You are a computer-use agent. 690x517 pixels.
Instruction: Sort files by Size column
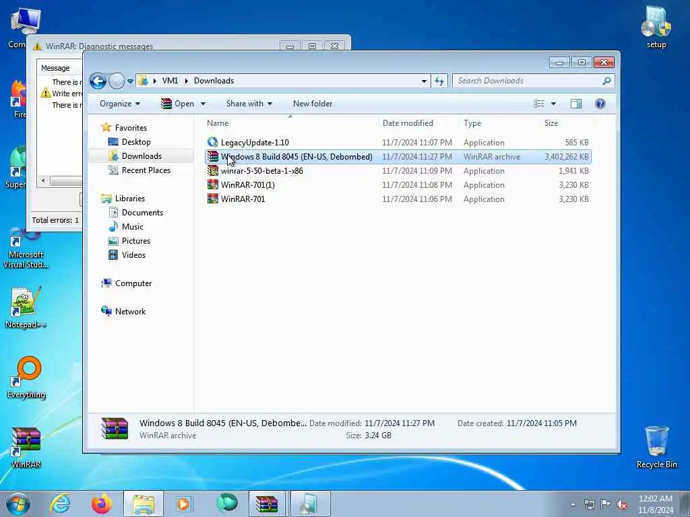(x=567, y=124)
